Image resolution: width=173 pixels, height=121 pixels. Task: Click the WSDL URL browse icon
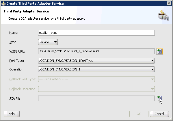point(159,51)
